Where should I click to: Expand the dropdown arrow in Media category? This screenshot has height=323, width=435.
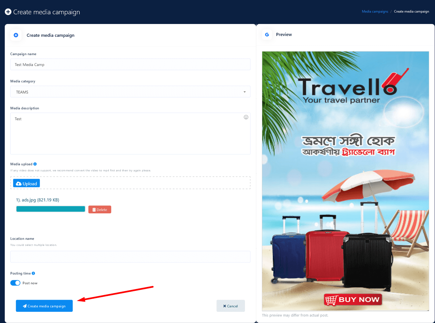(x=245, y=92)
